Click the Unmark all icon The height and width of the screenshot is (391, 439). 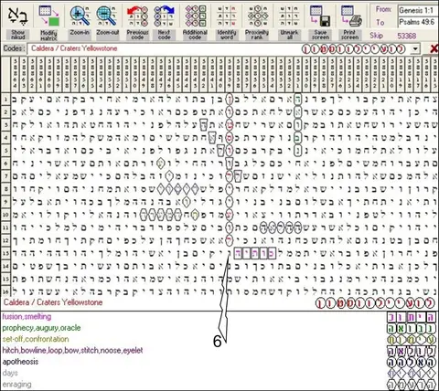coord(289,16)
